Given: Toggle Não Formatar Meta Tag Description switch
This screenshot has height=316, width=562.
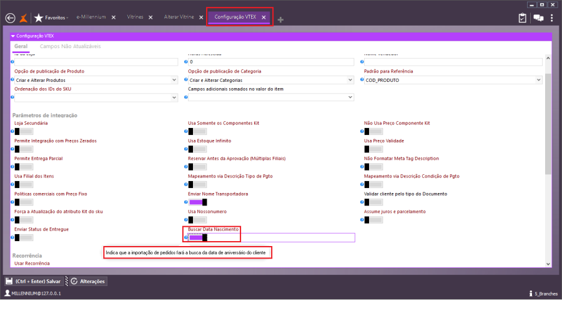Looking at the screenshot, I should [x=373, y=167].
